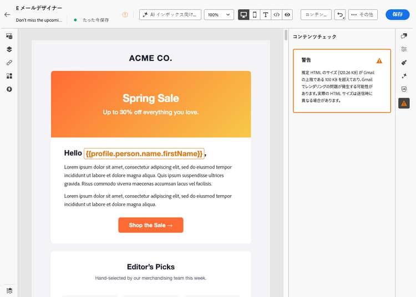This screenshot has height=297, width=416.
Task: Open the layers tree icon in left rail
Action: (x=9, y=49)
